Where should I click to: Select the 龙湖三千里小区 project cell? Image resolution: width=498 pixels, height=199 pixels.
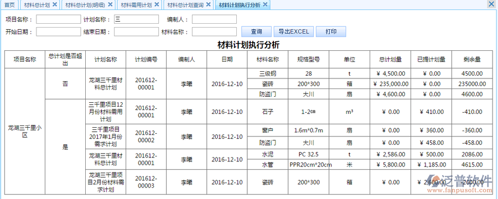coord(25,132)
